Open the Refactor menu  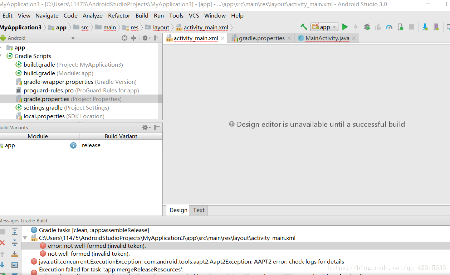click(x=119, y=16)
